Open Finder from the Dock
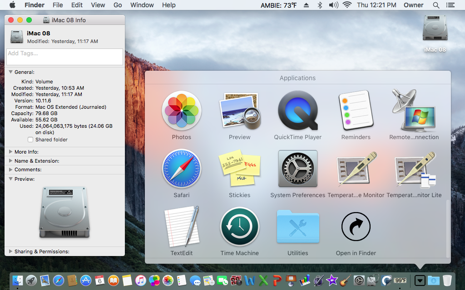Image resolution: width=465 pixels, height=290 pixels. 18,280
